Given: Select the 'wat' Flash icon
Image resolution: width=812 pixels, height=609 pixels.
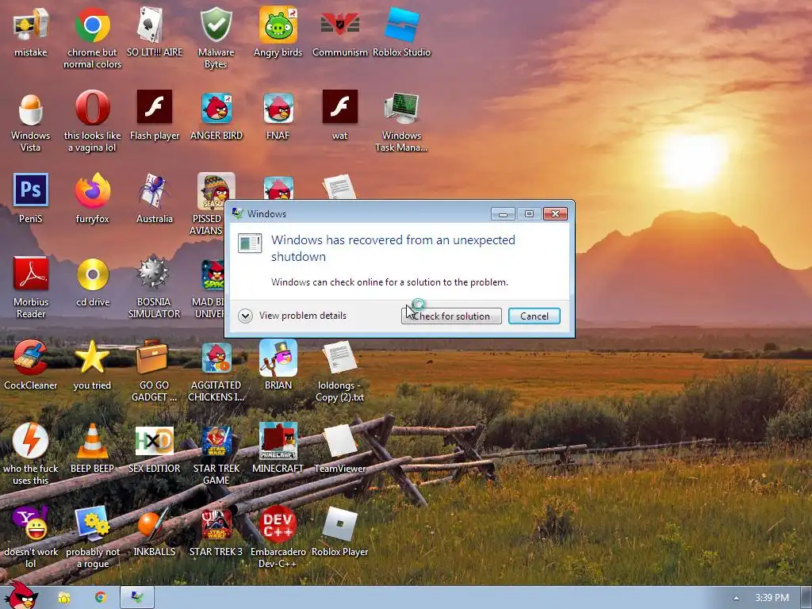Looking at the screenshot, I should pos(339,107).
